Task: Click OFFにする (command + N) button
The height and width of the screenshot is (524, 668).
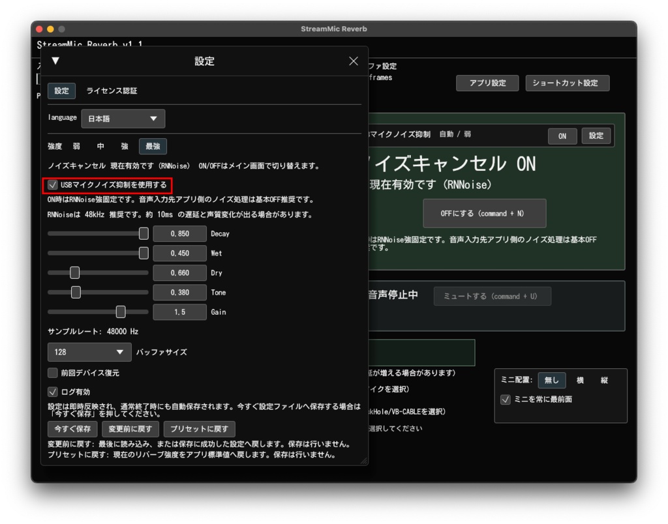Action: tap(485, 213)
